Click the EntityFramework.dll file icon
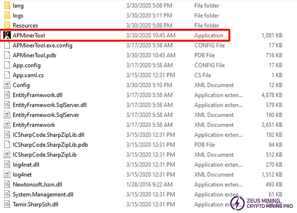 (7, 95)
